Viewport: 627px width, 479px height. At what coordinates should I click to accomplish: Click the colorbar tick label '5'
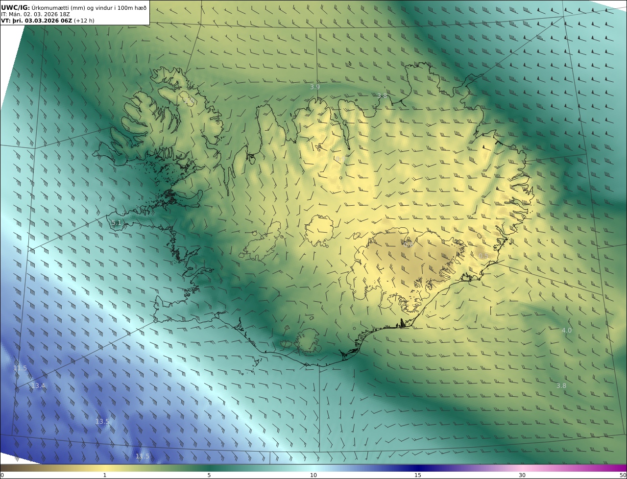(x=209, y=475)
